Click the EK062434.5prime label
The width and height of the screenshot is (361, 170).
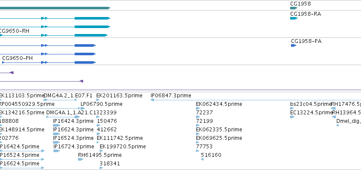point(219,104)
